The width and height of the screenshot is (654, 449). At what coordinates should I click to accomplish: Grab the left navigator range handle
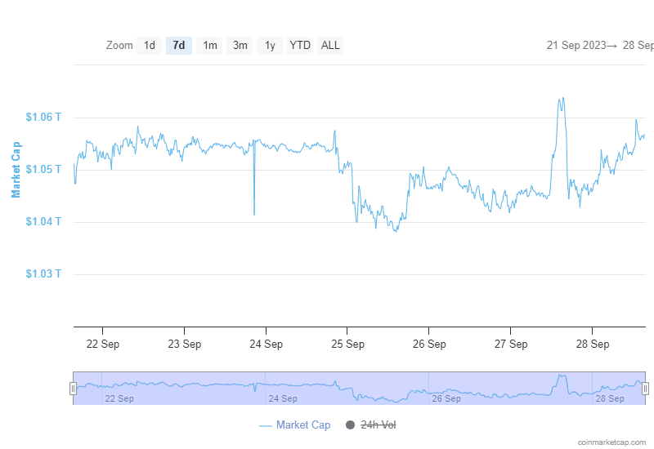(x=74, y=389)
